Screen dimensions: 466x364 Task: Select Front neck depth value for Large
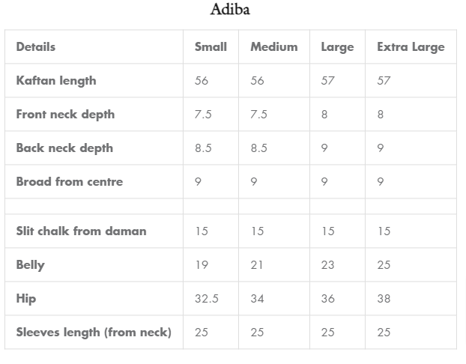pyautogui.click(x=324, y=114)
